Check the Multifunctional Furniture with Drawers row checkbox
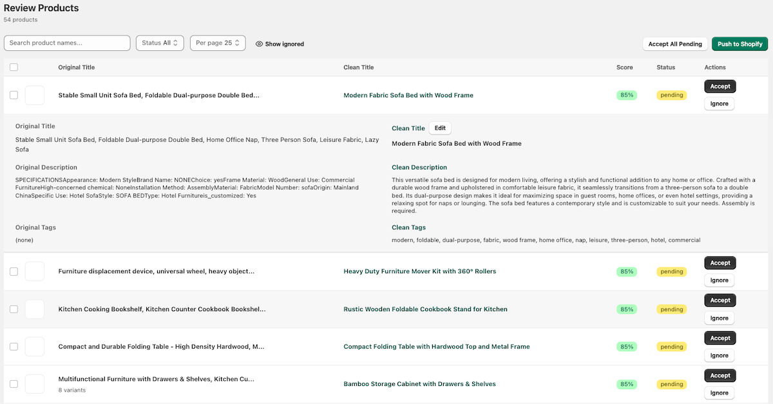This screenshot has height=404, width=773. [14, 383]
